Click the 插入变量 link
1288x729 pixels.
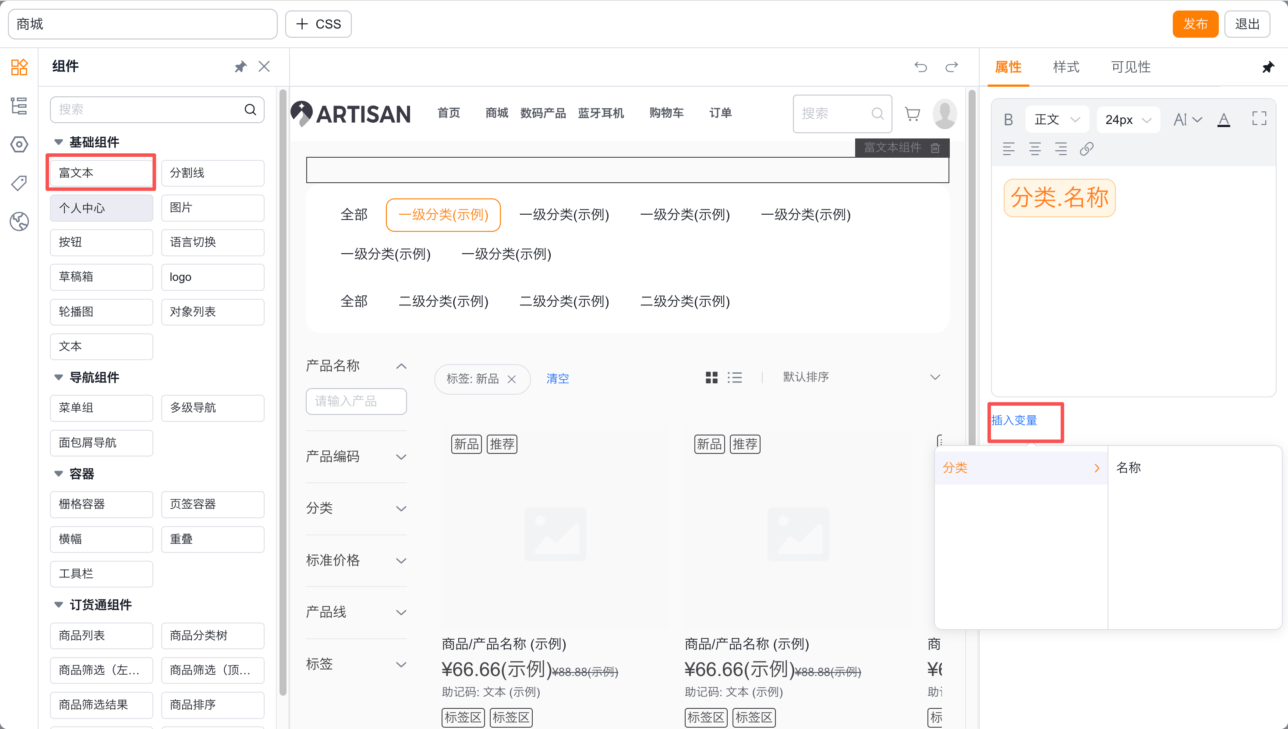(x=1014, y=421)
